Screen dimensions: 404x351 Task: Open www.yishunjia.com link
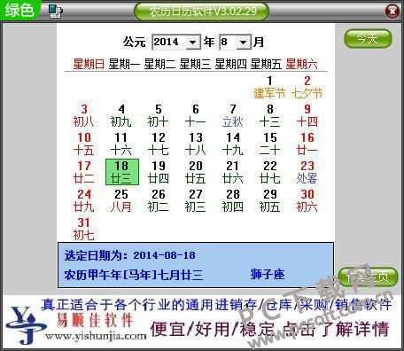pyautogui.click(x=96, y=337)
